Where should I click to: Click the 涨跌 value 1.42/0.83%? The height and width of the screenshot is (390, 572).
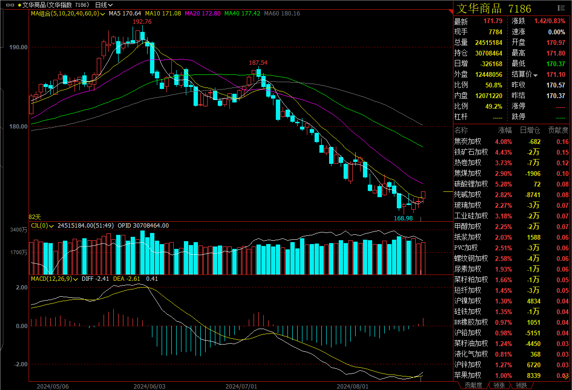[x=550, y=21]
